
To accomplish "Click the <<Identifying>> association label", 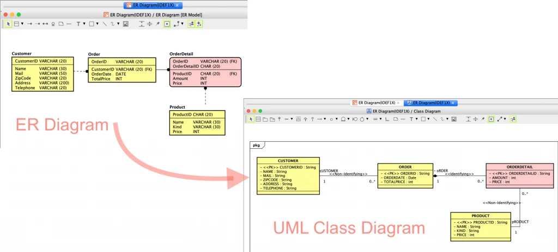I will coord(459,174).
